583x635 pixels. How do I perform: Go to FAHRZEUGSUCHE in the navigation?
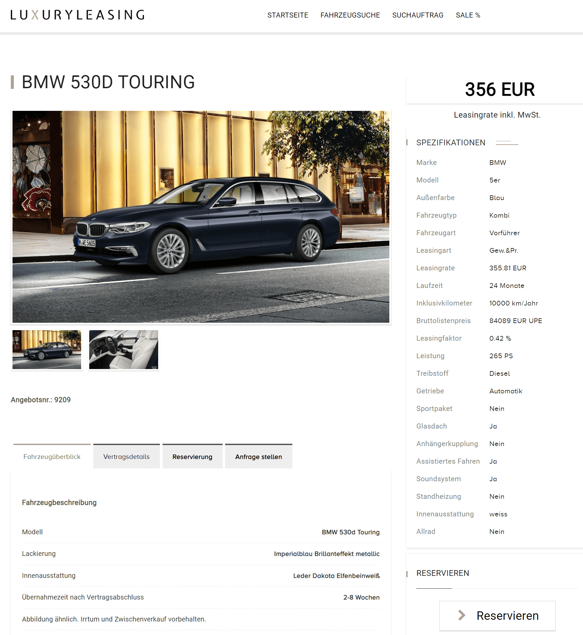pyautogui.click(x=350, y=15)
